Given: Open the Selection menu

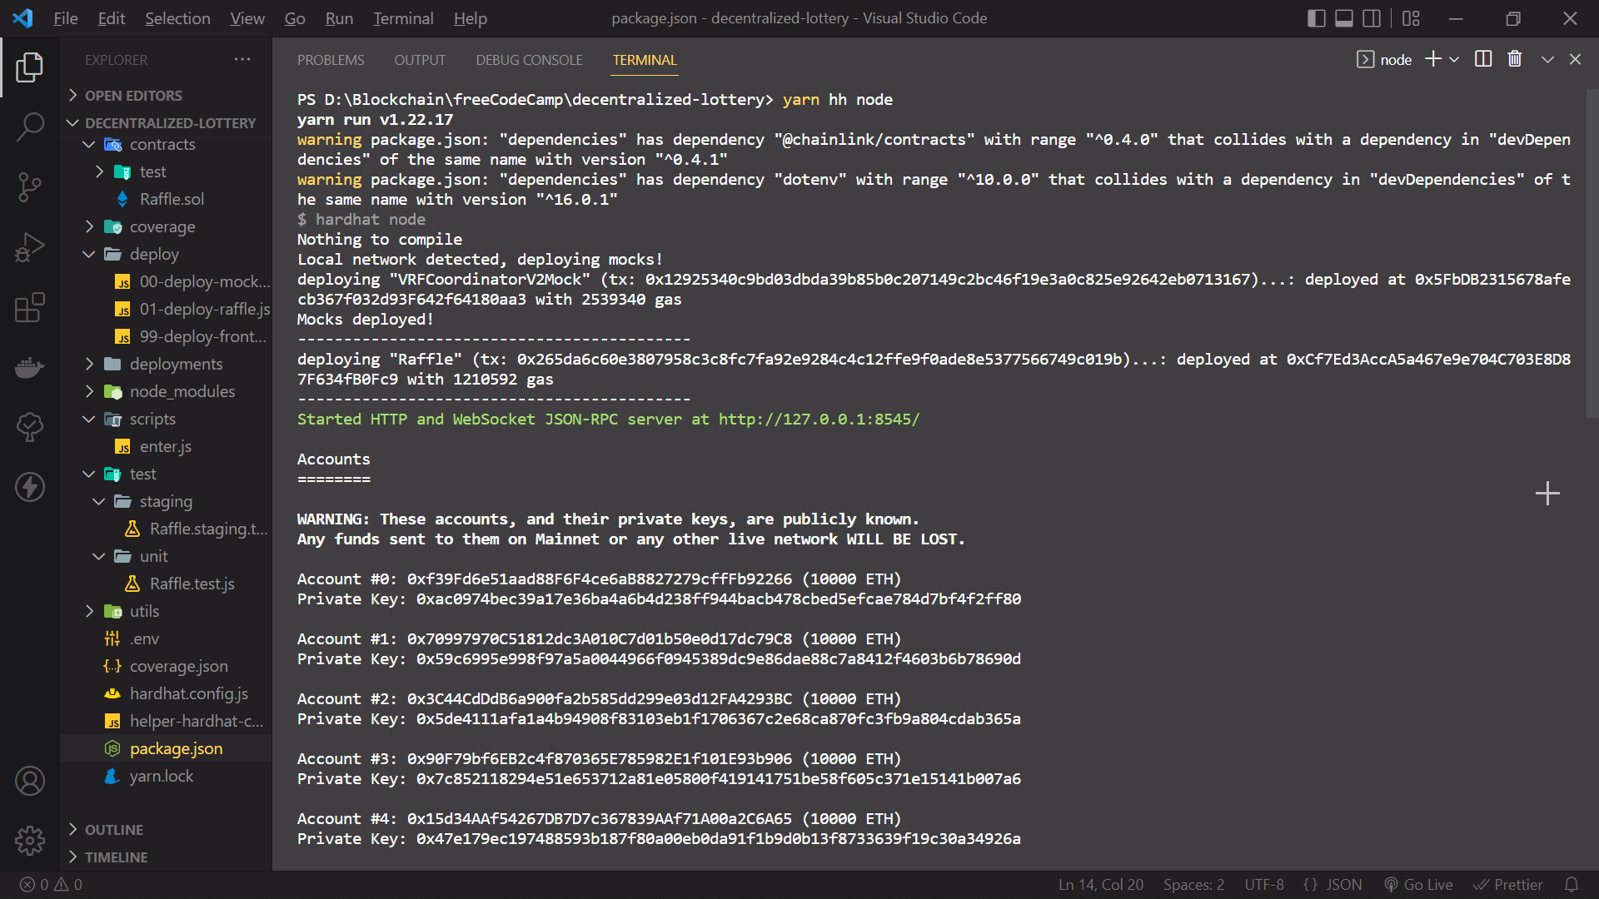Looking at the screenshot, I should (x=177, y=18).
